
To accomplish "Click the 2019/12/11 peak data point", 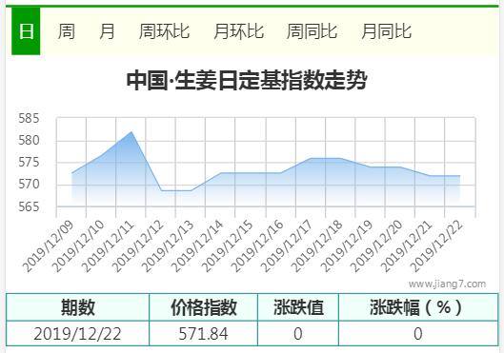I will 131,131.
